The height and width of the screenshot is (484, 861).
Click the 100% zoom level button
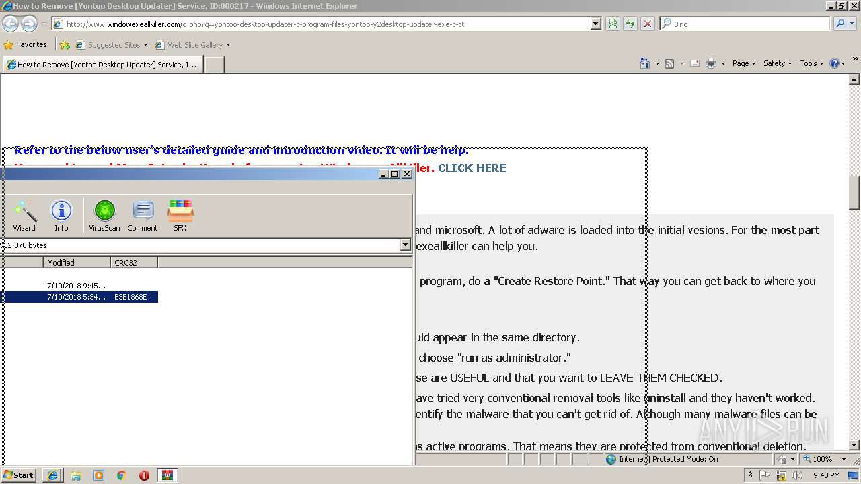tap(817, 459)
